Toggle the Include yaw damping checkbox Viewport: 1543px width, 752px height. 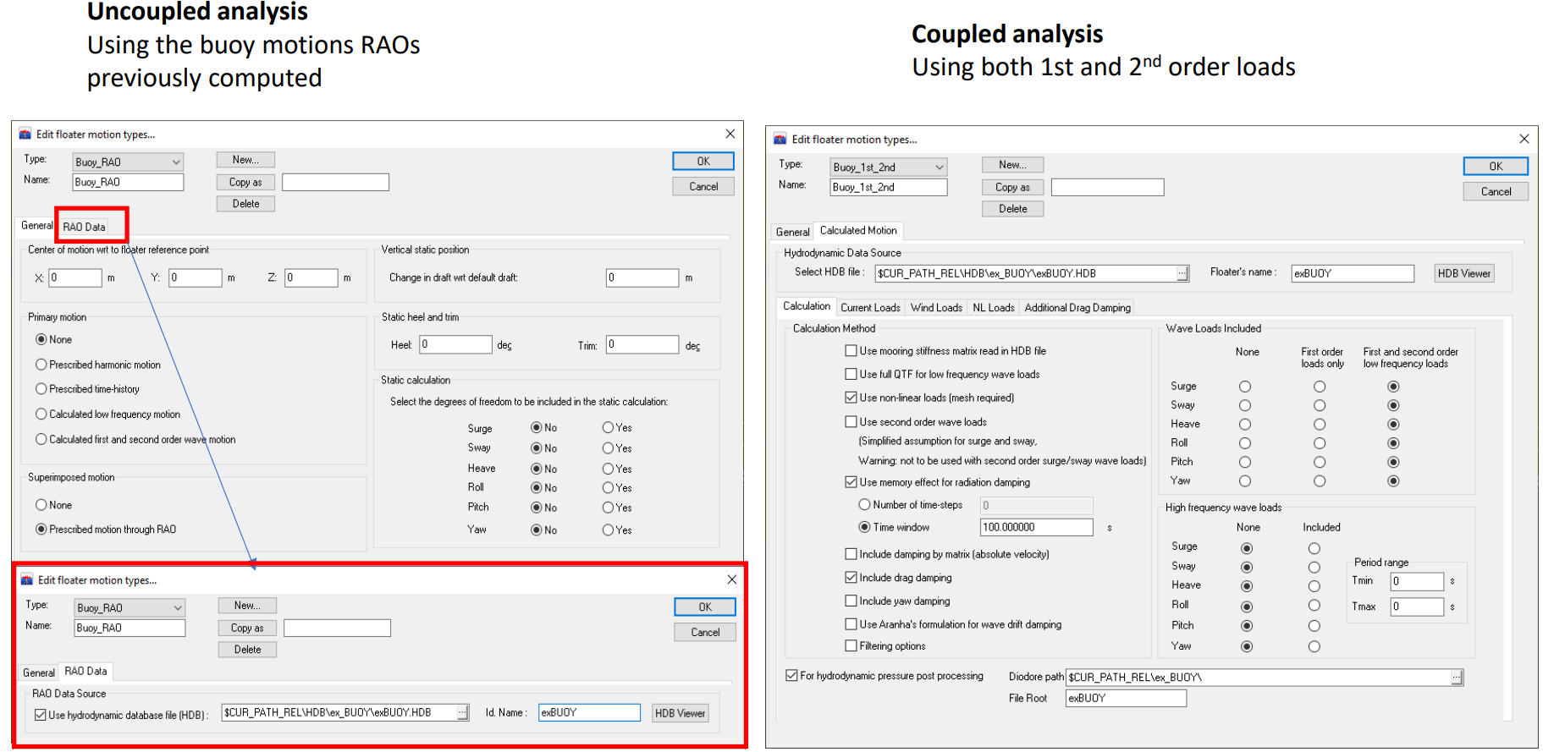tap(851, 601)
